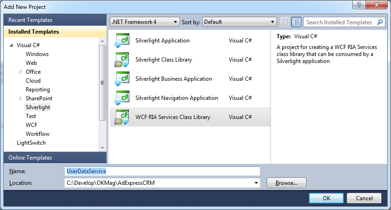Image resolution: width=391 pixels, height=210 pixels.
Task: Open the Sort by Default dropdown
Action: click(x=239, y=22)
